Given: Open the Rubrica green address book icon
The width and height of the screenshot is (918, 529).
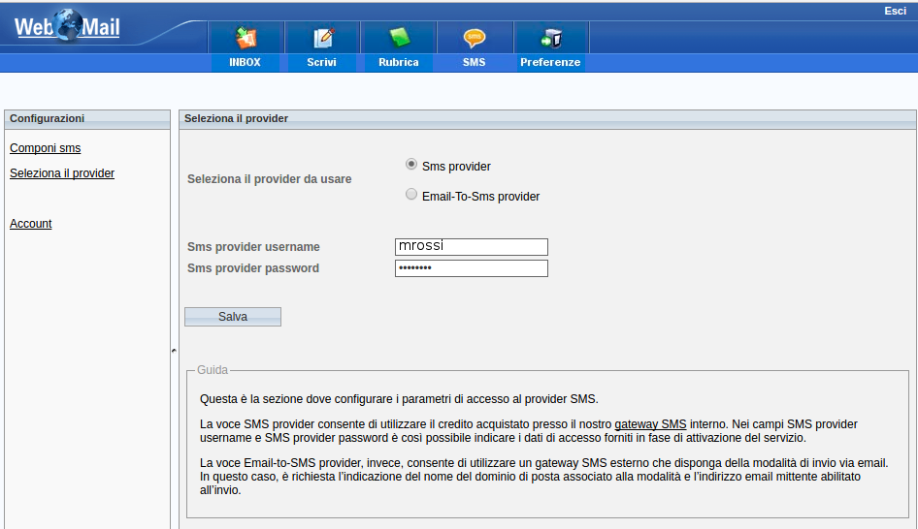Looking at the screenshot, I should (x=399, y=38).
